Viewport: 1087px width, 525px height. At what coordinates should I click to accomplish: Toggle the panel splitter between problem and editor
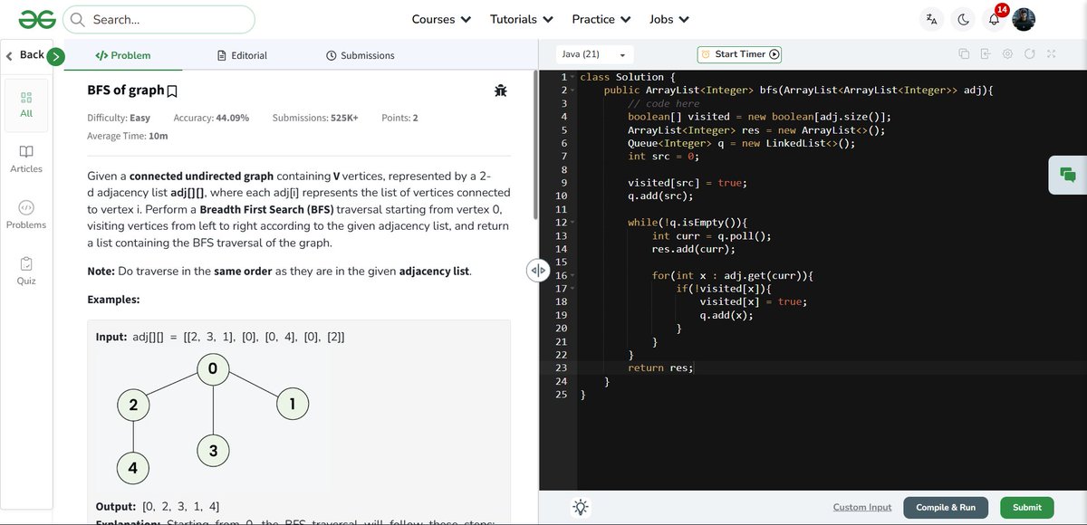click(x=539, y=270)
